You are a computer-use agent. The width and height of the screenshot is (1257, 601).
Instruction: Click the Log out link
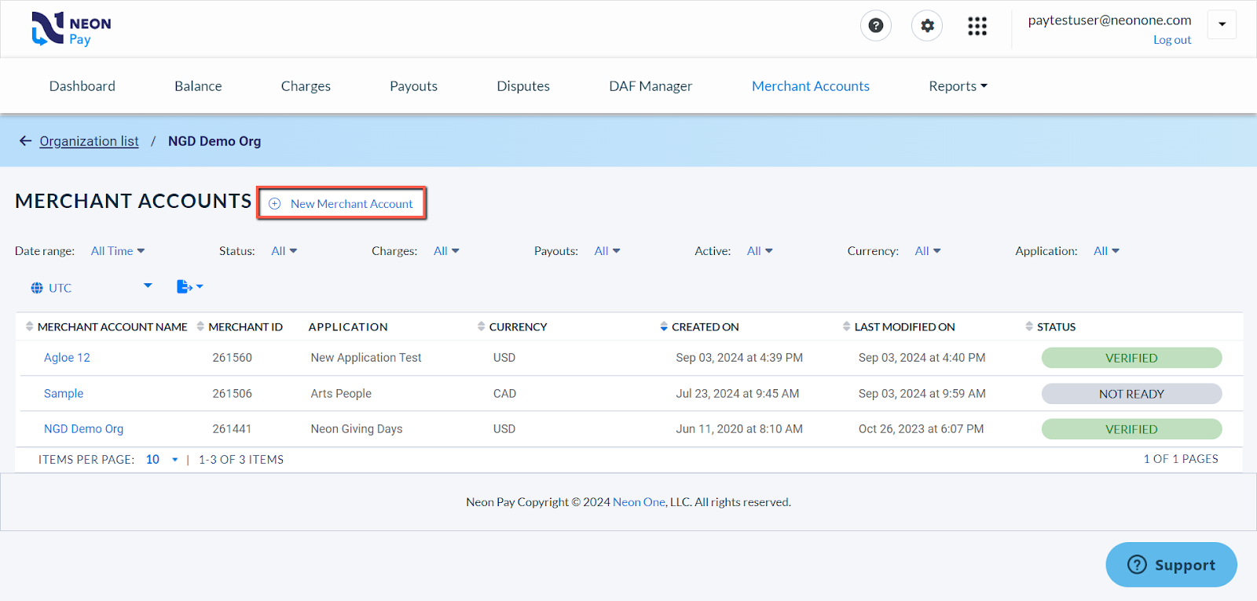click(1171, 40)
